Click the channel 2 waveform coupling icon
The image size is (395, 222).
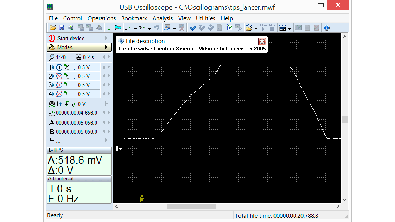(x=66, y=76)
